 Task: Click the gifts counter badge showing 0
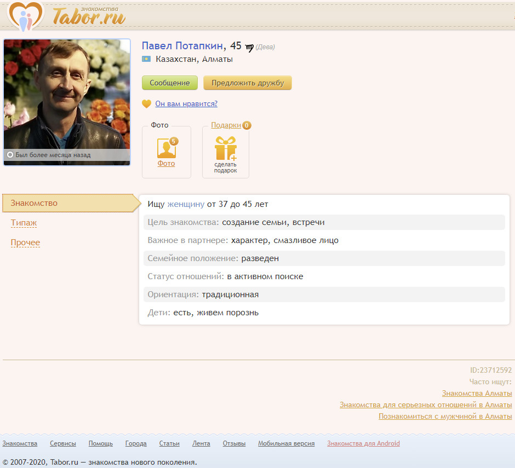click(x=247, y=125)
